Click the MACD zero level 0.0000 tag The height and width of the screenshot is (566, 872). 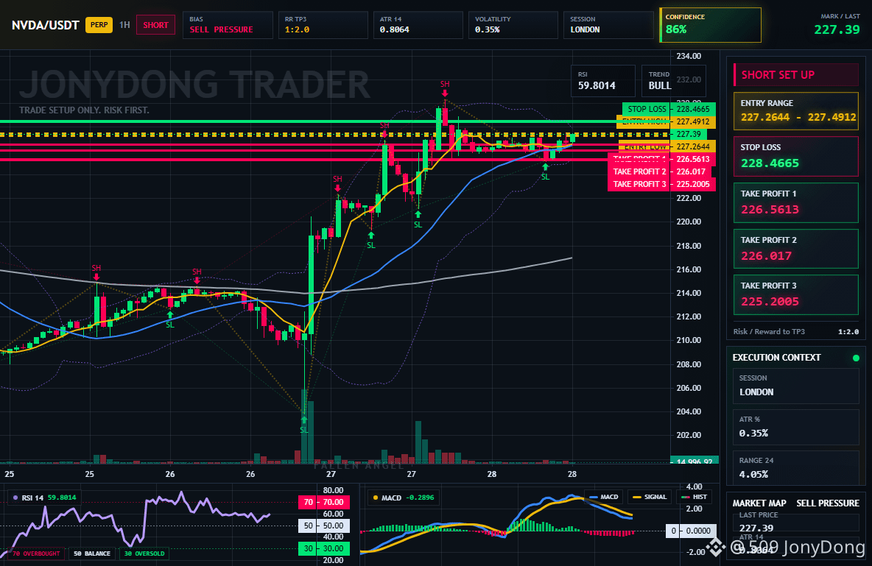692,531
